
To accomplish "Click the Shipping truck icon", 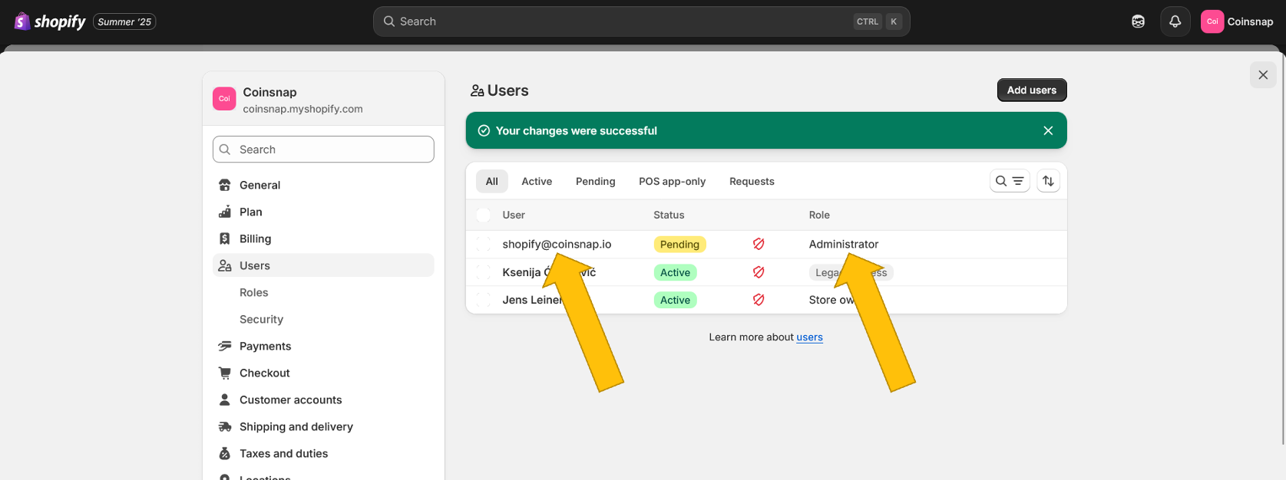I will pos(225,426).
